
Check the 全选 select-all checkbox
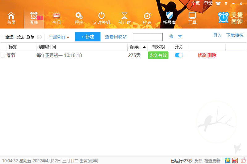(x=2, y=37)
